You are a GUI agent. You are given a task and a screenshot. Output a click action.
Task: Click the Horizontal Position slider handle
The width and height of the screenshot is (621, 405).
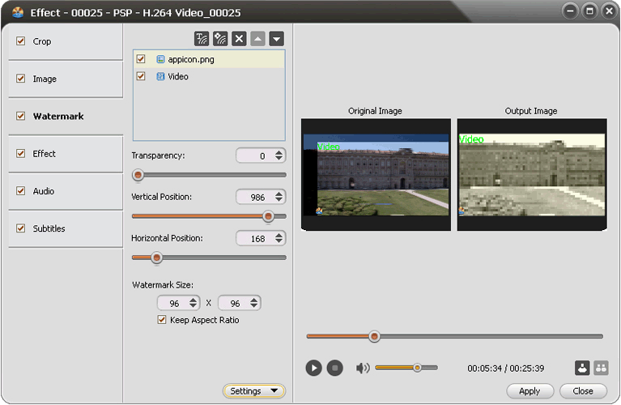157,258
